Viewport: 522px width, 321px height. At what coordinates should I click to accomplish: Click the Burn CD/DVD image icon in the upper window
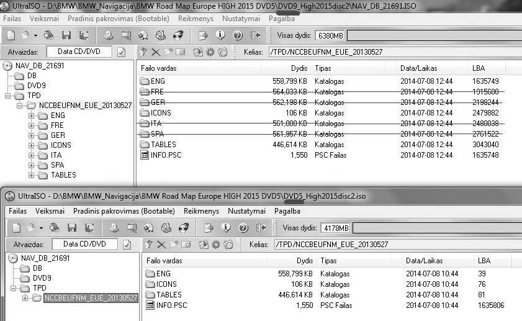pos(178,35)
